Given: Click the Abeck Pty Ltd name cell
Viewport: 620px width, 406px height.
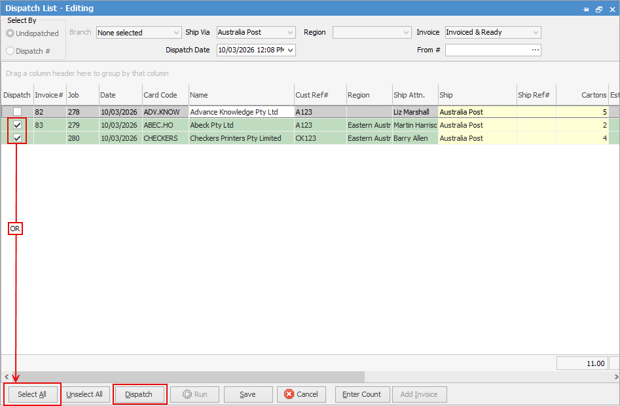Looking at the screenshot, I should point(241,125).
